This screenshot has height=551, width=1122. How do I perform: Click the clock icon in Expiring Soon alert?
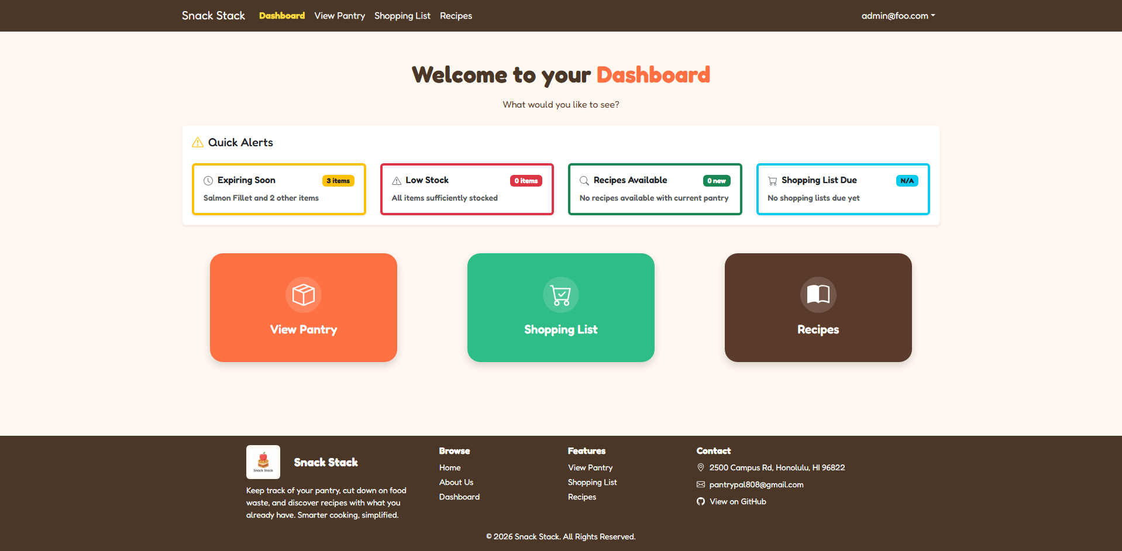(x=208, y=180)
